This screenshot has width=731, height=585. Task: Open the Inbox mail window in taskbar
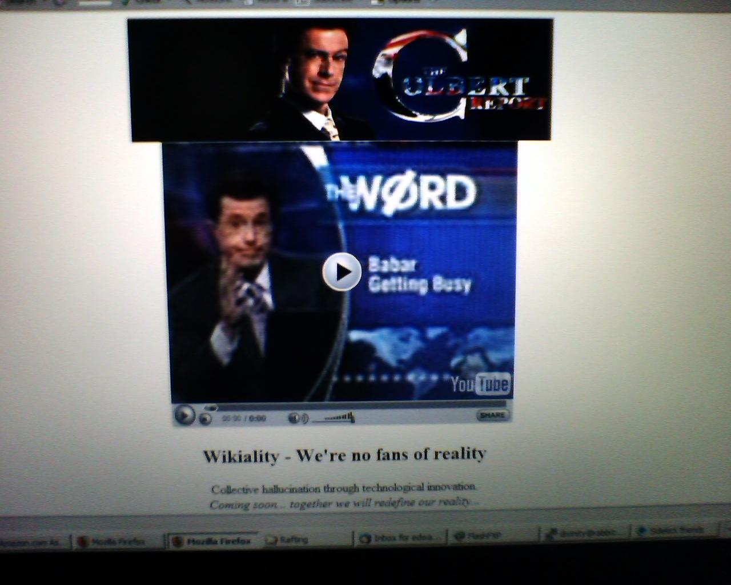coord(399,538)
